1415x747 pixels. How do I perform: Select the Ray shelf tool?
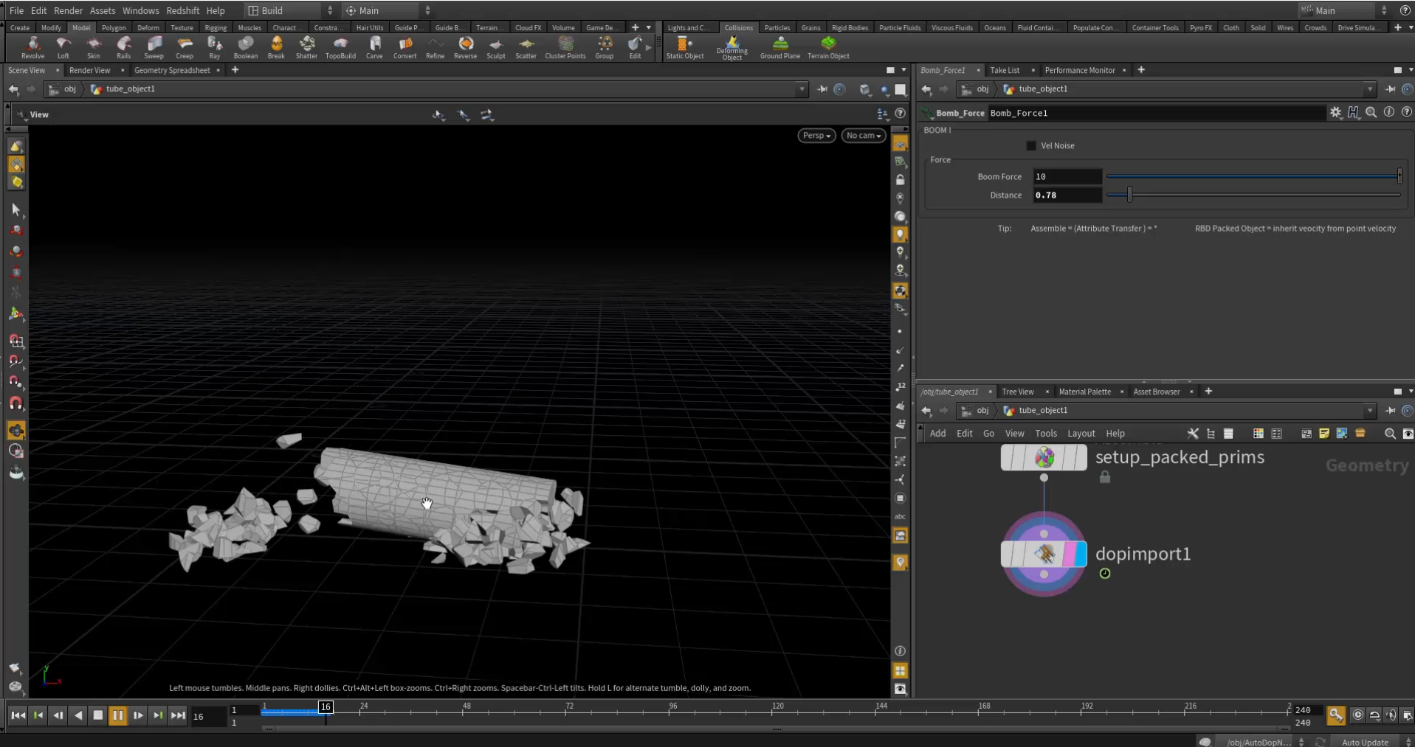tap(215, 48)
